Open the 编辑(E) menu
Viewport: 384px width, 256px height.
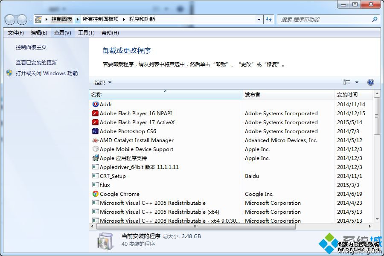click(x=39, y=32)
